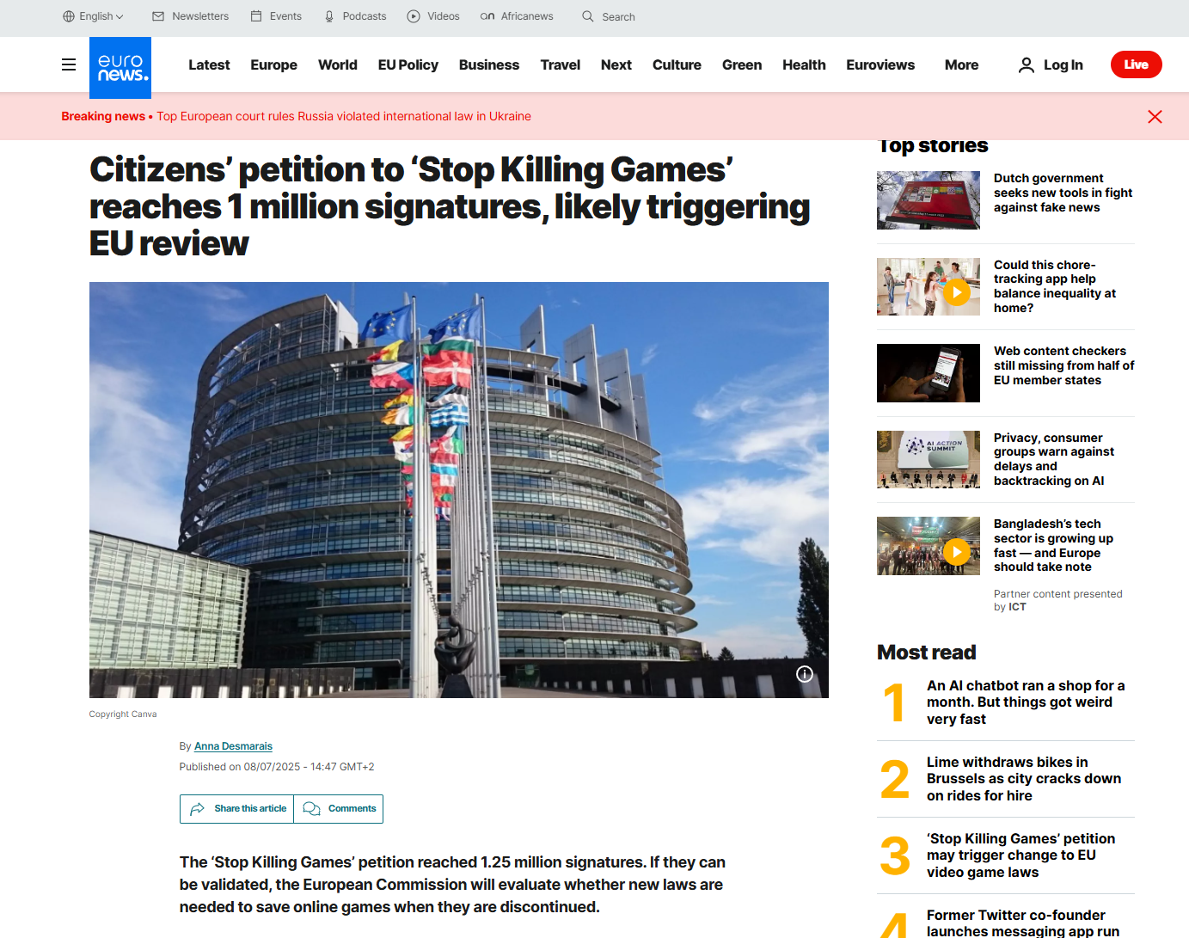
Task: Click the Log In user icon
Action: (1027, 64)
